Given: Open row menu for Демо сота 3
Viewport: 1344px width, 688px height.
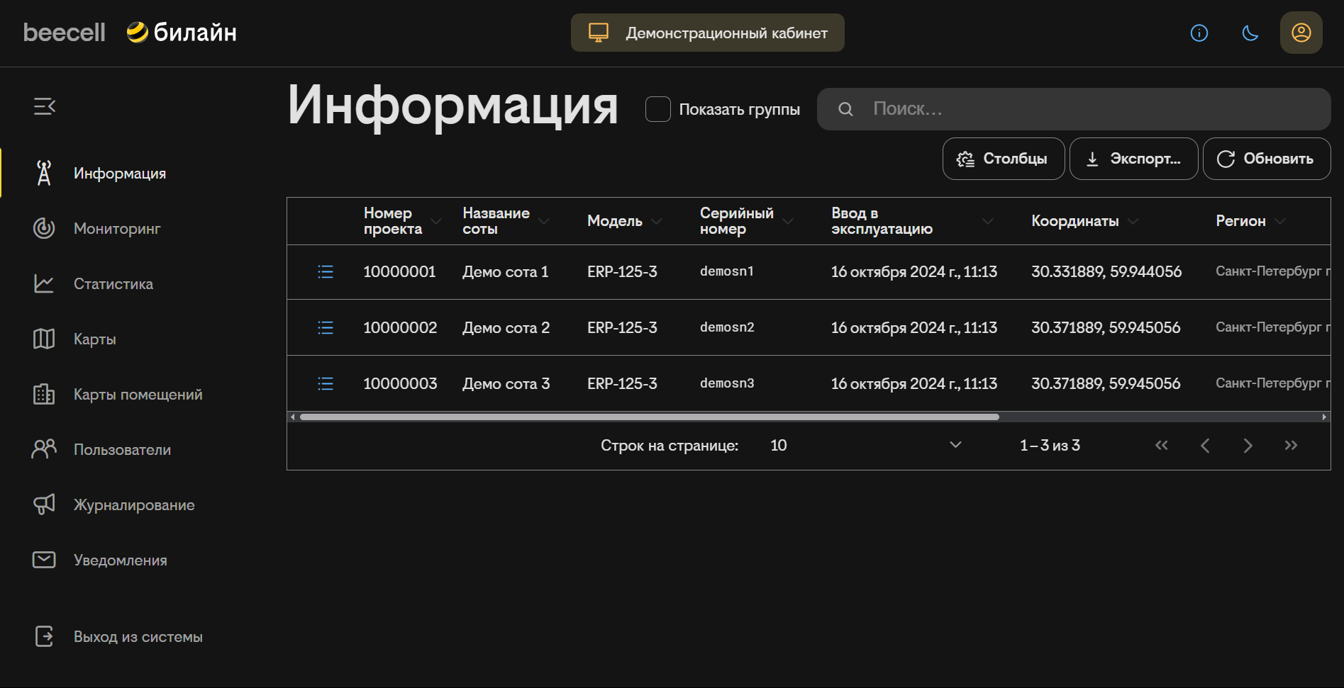Looking at the screenshot, I should click(326, 383).
